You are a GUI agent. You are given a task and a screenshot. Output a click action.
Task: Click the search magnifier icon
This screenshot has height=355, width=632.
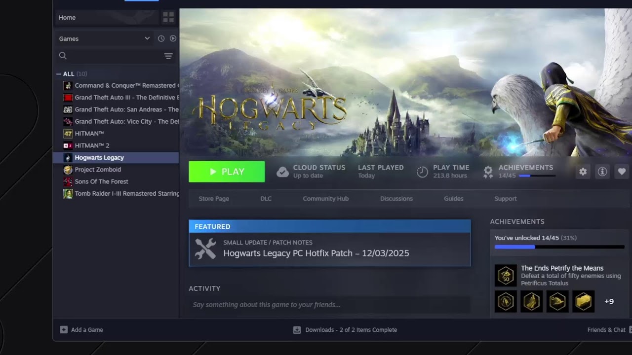pyautogui.click(x=63, y=56)
